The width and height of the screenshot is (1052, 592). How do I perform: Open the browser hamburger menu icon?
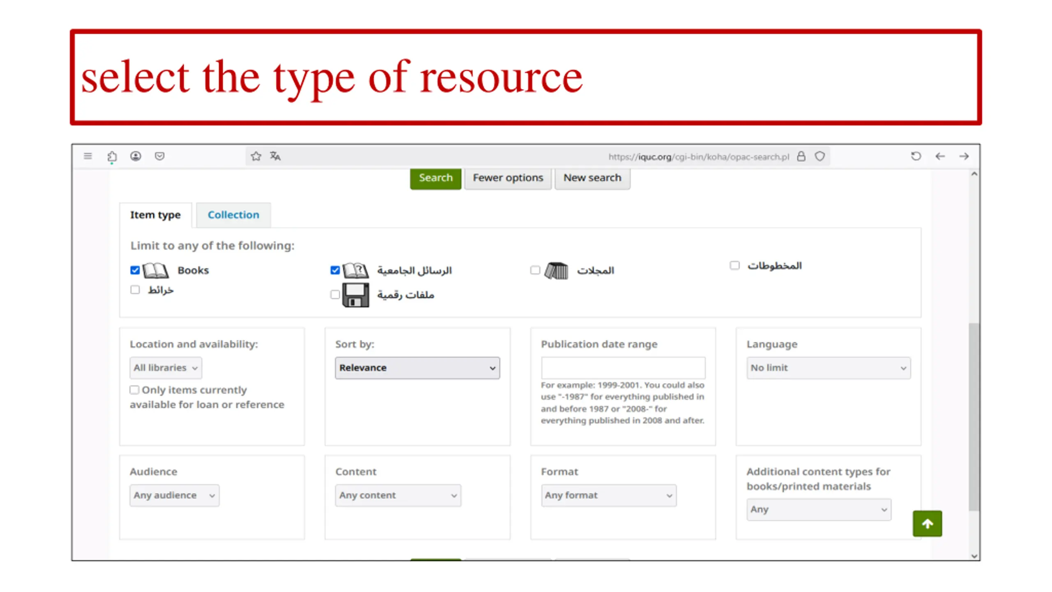point(88,156)
